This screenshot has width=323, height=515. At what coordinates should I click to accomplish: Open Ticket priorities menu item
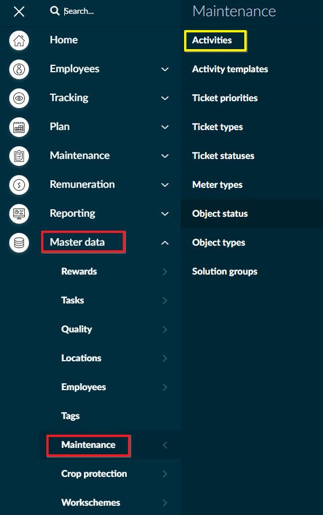click(225, 98)
